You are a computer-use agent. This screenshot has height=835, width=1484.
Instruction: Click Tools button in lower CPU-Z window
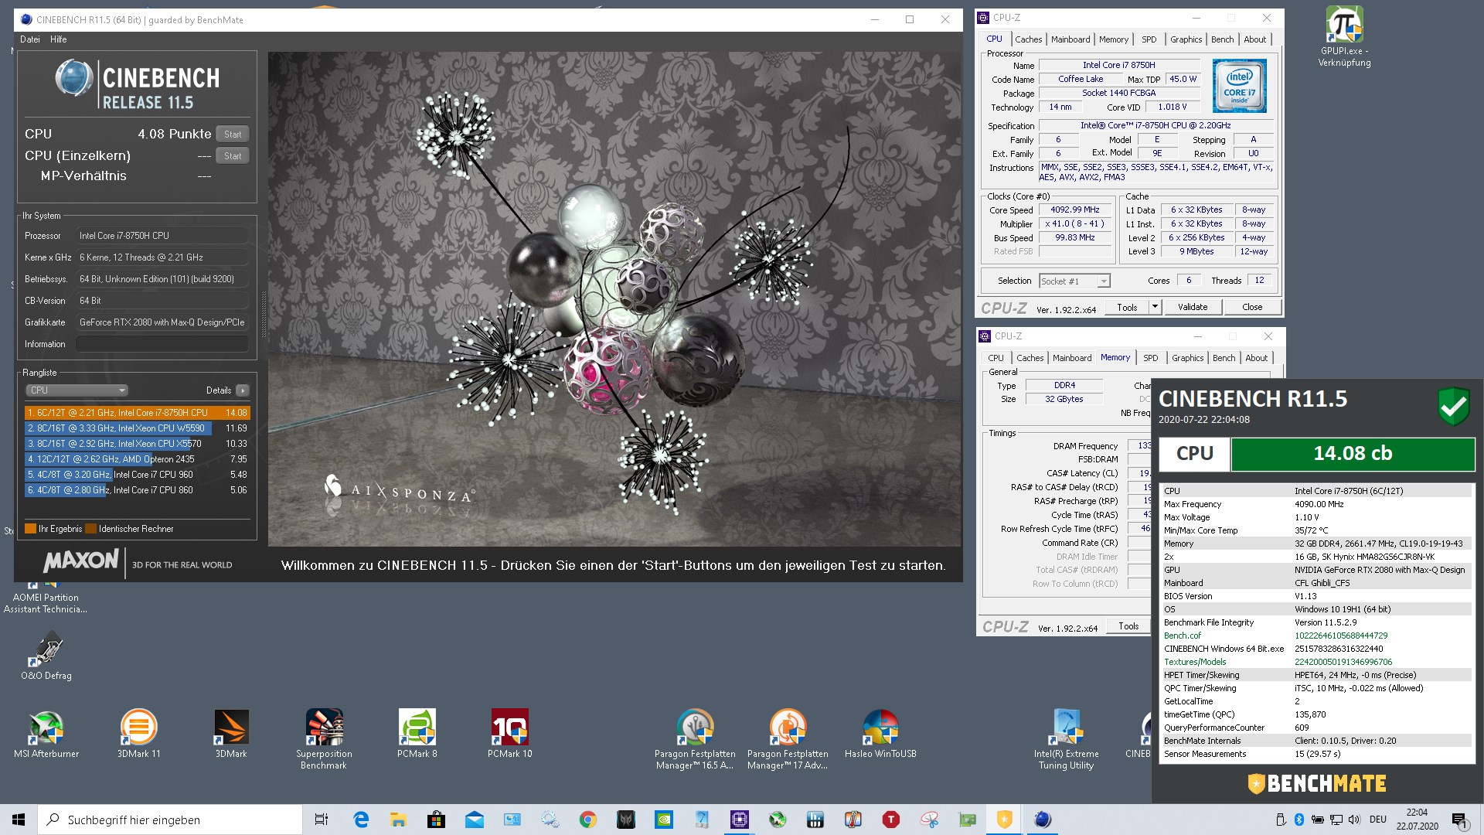coord(1128,626)
